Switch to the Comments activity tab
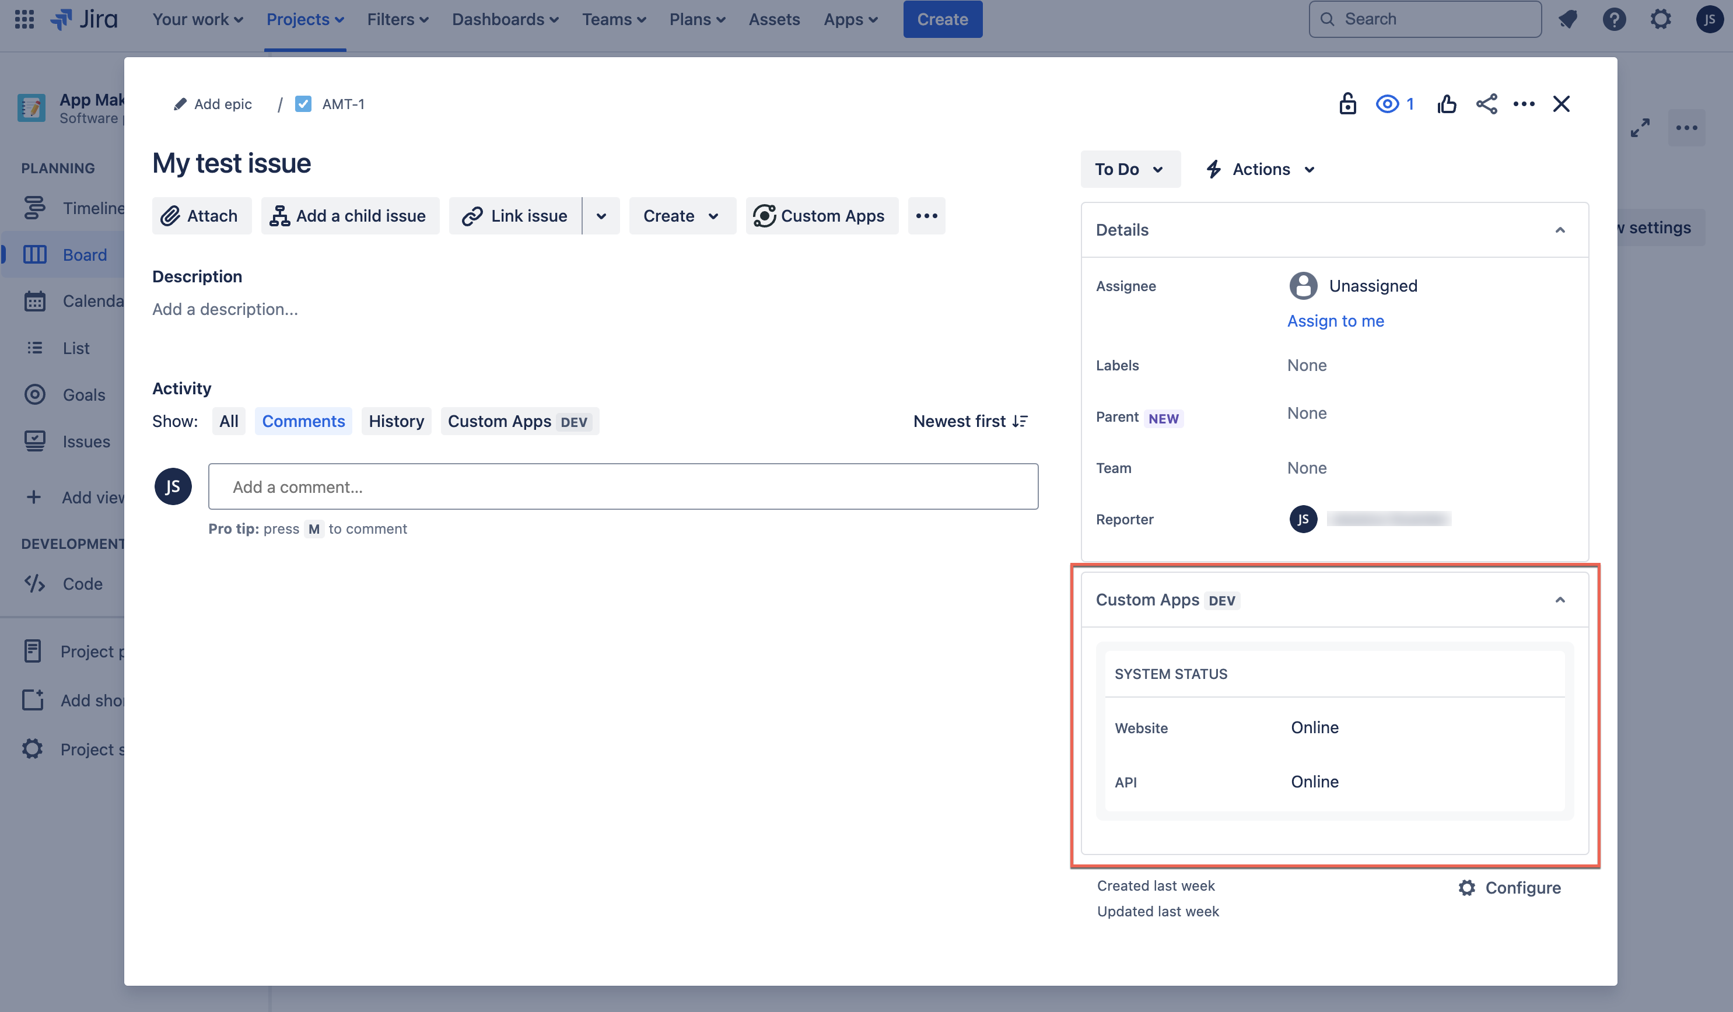Image resolution: width=1733 pixels, height=1012 pixels. 303,422
